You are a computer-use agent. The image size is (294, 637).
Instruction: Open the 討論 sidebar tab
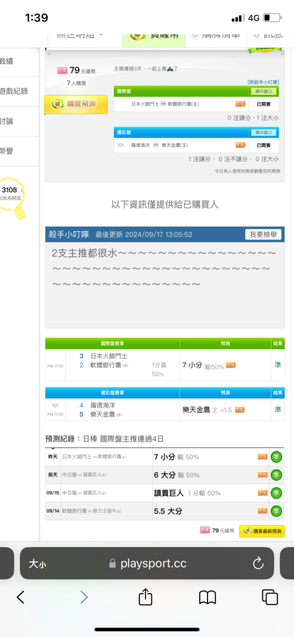tap(7, 121)
